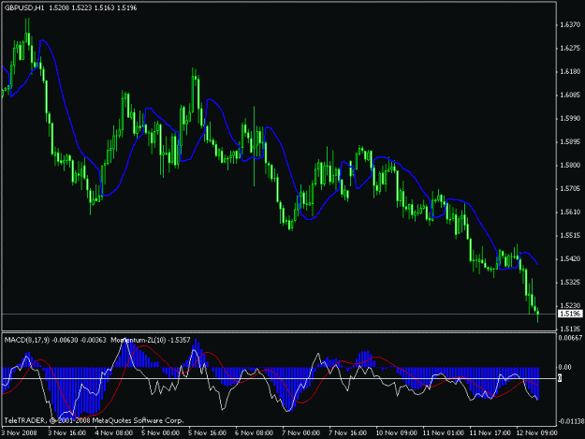Click the GBPUSD,H1 chart title text
585x439 pixels.
click(24, 7)
